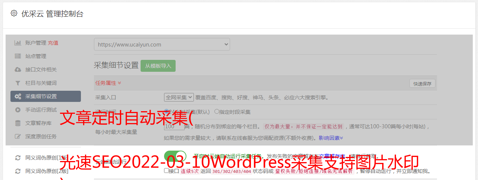Open 栏目与关键词 menu item
478x180 pixels.
pos(41,83)
